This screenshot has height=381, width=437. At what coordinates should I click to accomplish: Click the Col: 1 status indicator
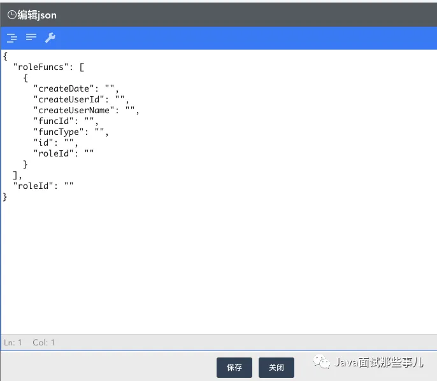[x=43, y=342]
